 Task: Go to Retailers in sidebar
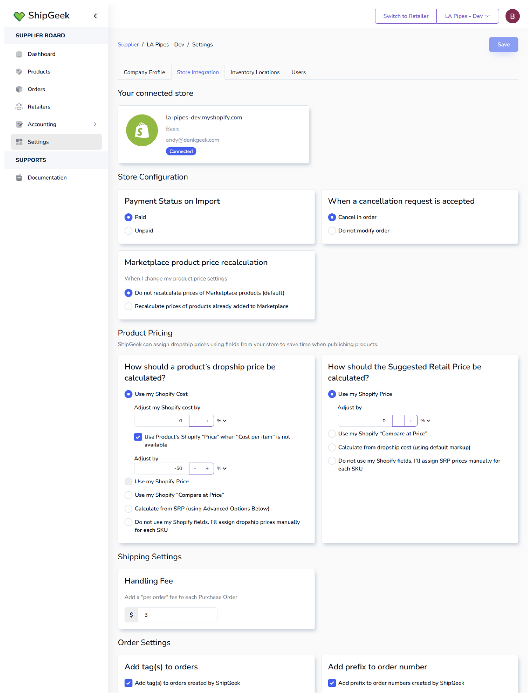pyautogui.click(x=56, y=107)
